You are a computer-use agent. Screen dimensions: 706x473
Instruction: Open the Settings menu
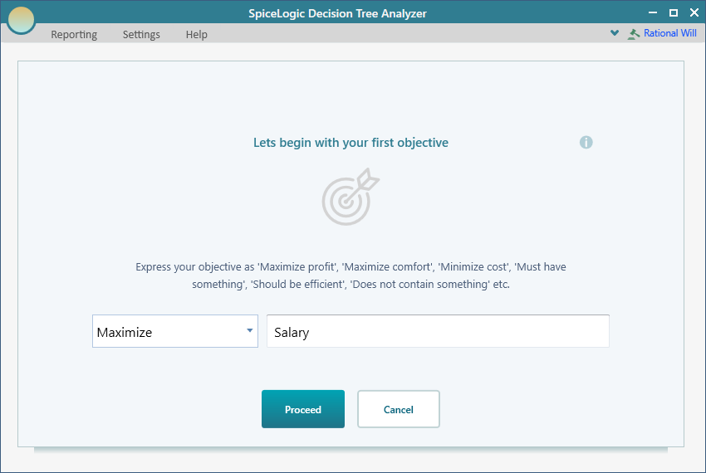tap(141, 34)
